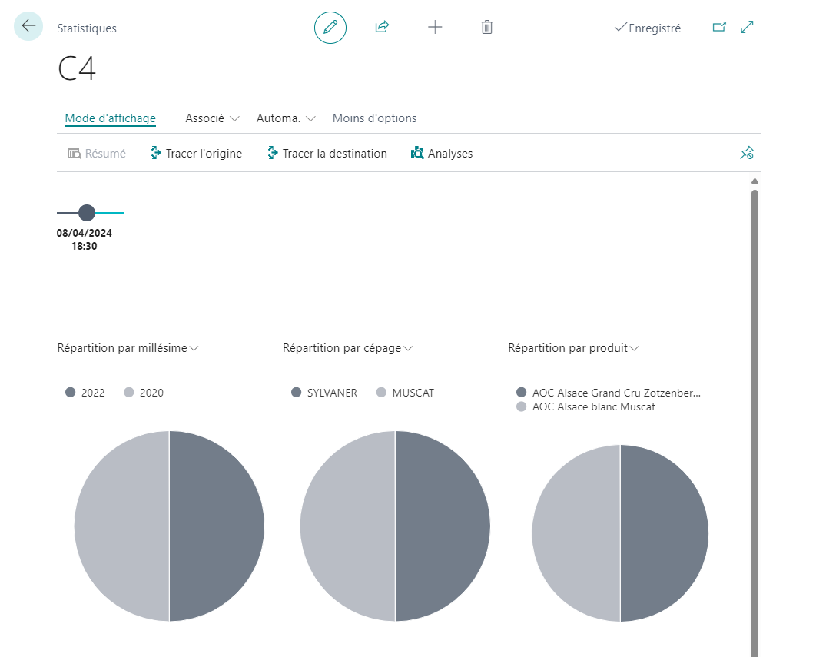Toggle the 2022 legend entry
The width and height of the screenshot is (816, 657).
85,393
